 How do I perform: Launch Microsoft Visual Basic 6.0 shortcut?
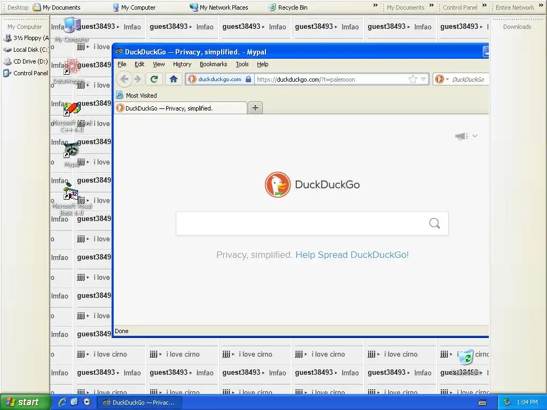click(x=72, y=200)
